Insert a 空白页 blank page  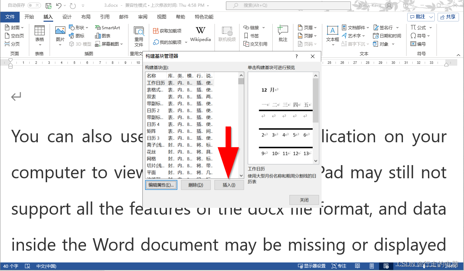tap(14, 36)
